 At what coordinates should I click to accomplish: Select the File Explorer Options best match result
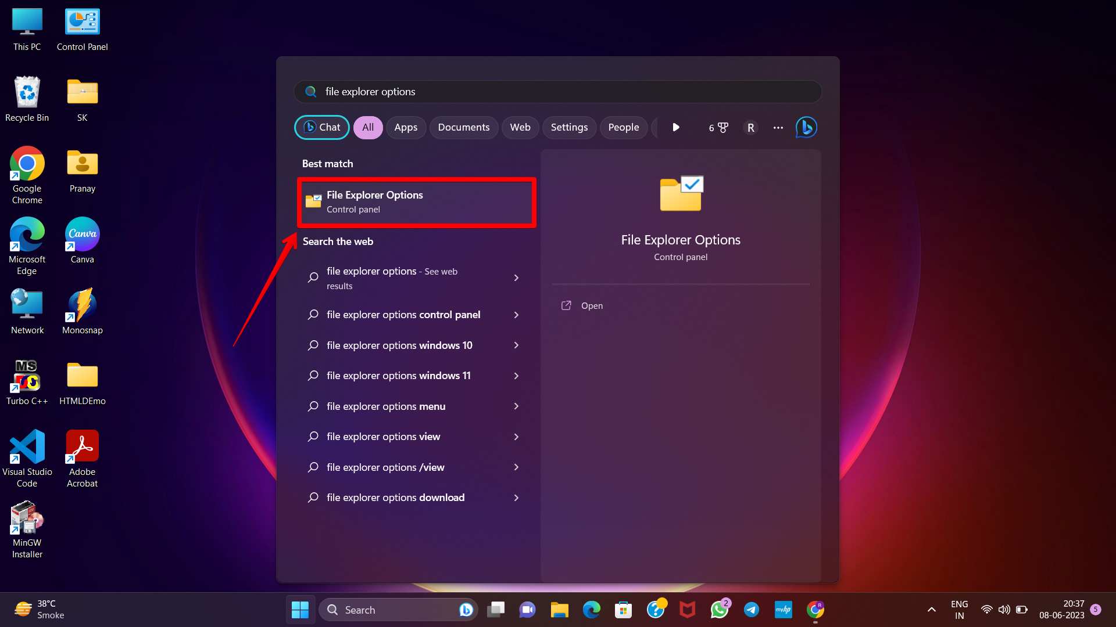(x=416, y=202)
